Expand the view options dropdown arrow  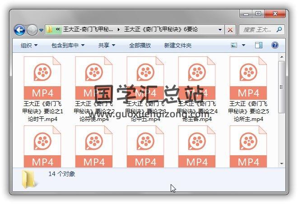(x=243, y=46)
